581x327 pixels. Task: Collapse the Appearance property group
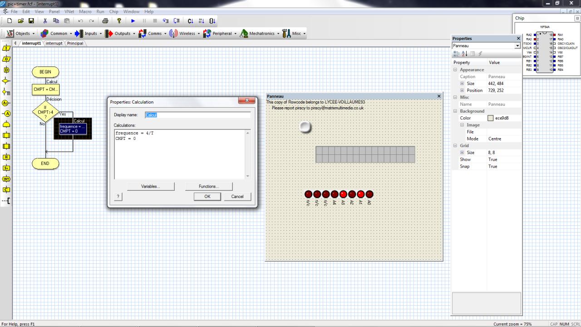(455, 70)
